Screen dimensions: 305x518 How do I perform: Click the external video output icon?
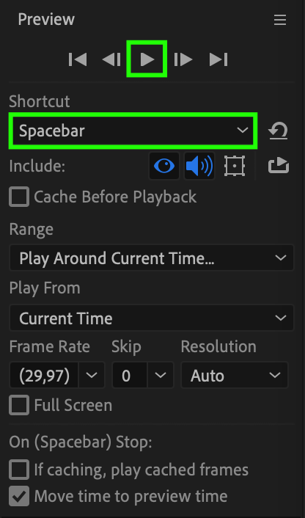279,166
